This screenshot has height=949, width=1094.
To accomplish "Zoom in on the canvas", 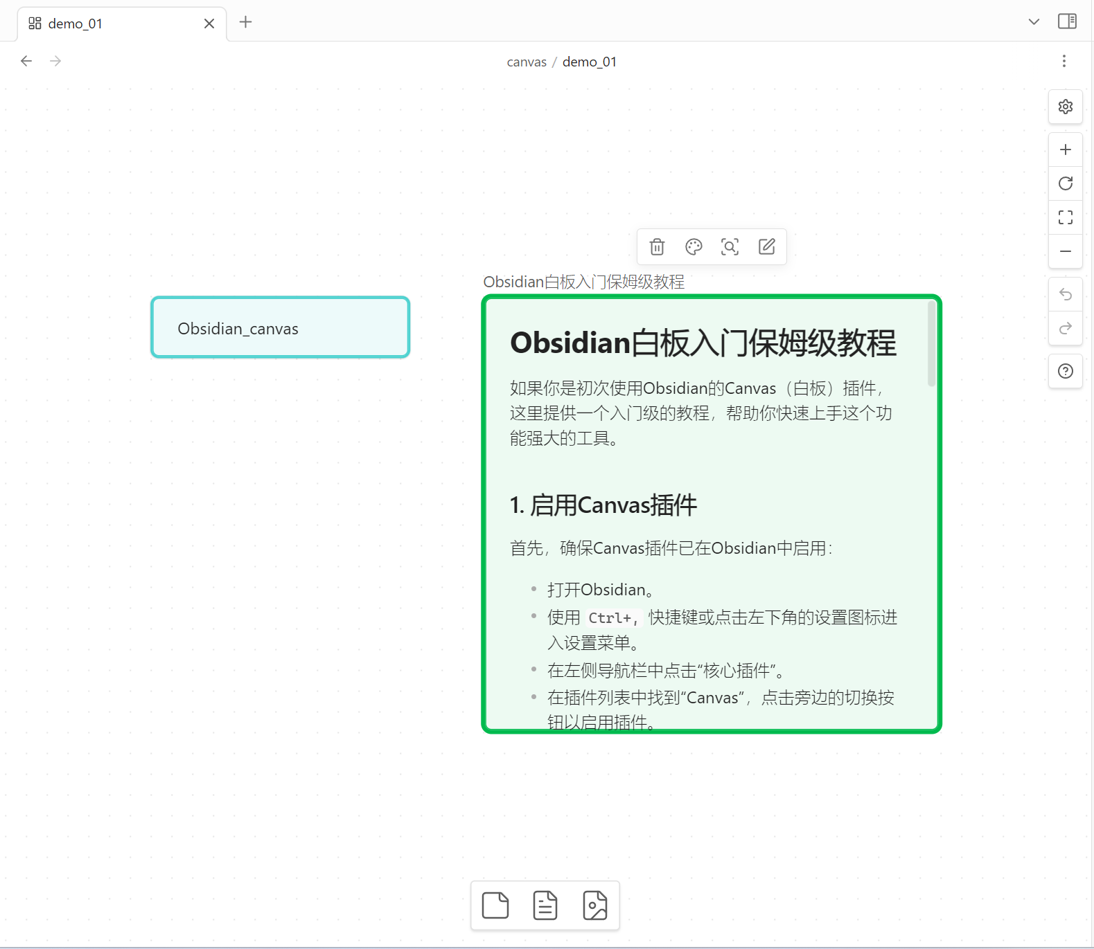I will [x=1066, y=150].
